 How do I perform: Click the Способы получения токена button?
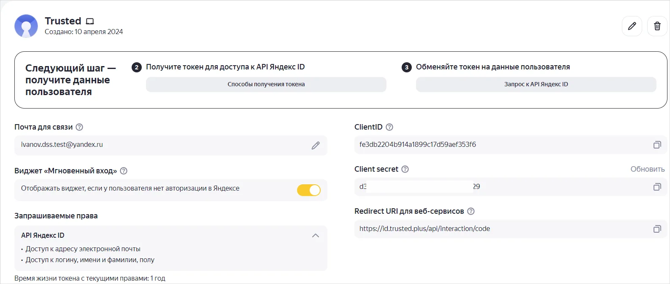[266, 84]
